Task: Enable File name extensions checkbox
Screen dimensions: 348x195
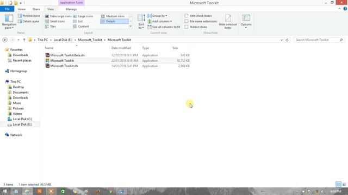Action: click(x=187, y=22)
